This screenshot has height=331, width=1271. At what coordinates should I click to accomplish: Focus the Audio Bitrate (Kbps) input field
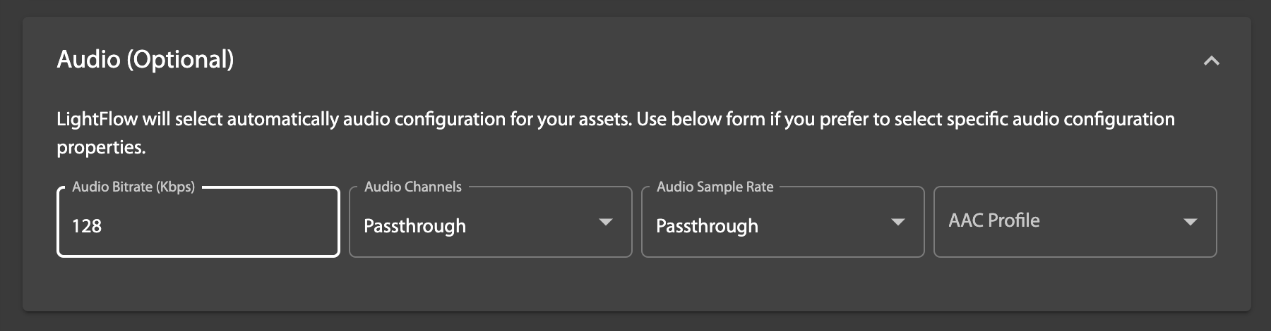coord(198,223)
